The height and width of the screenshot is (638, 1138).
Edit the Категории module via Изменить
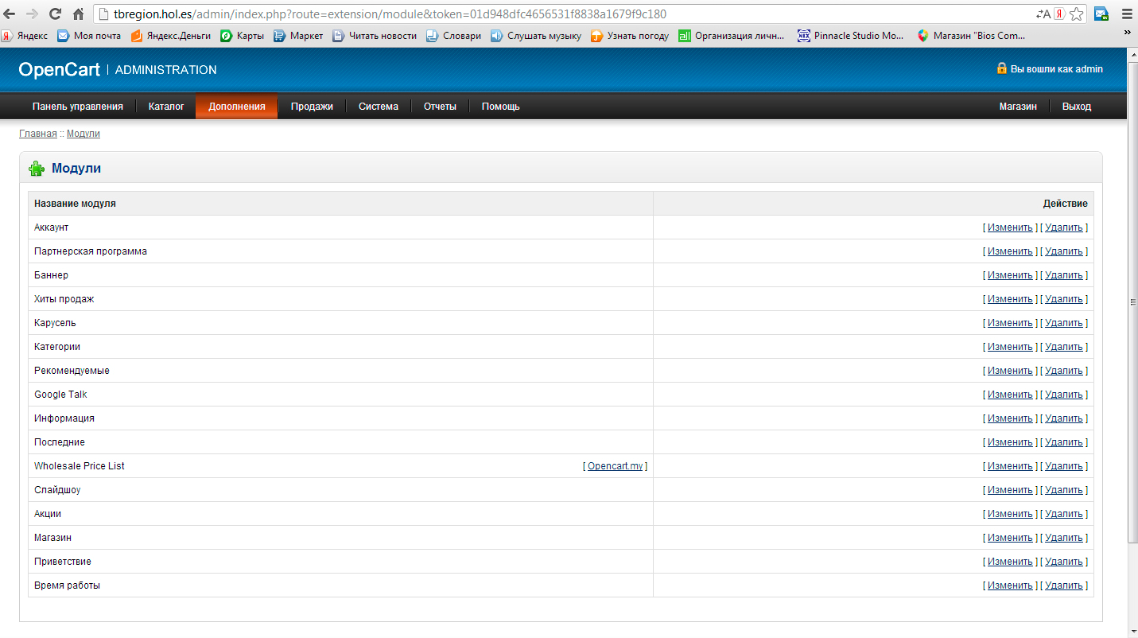(x=1010, y=347)
